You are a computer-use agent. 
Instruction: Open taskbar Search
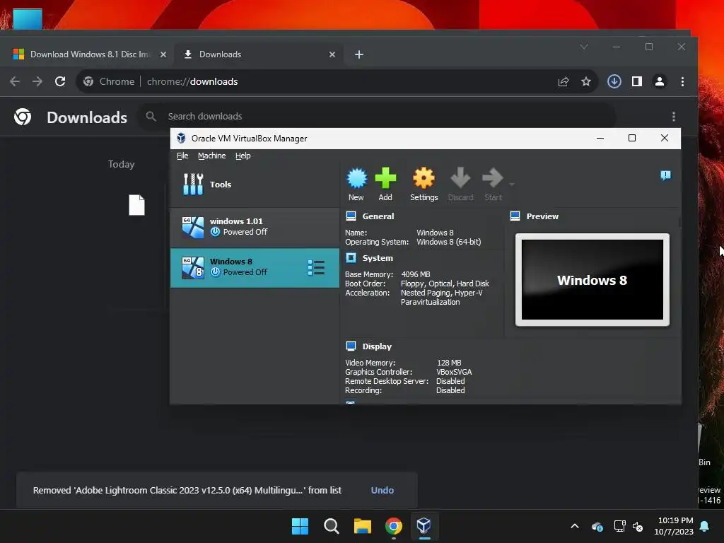point(331,526)
